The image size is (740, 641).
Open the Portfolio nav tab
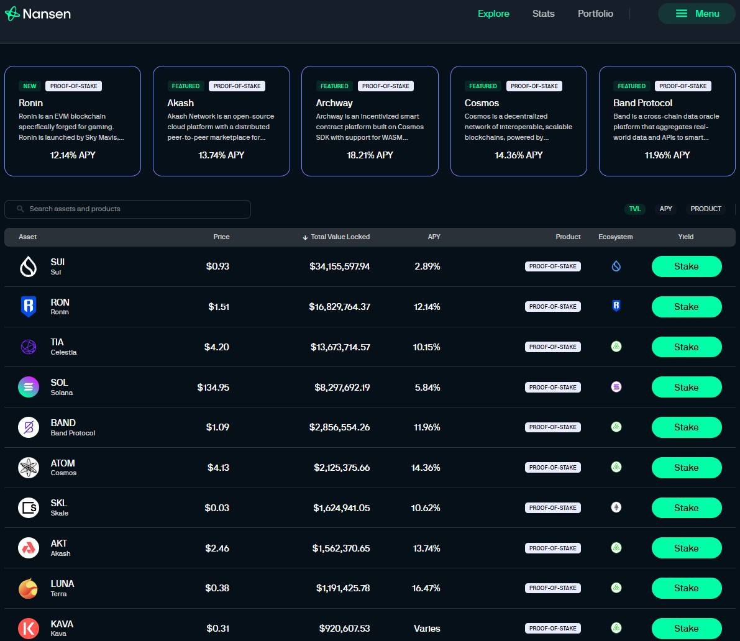pyautogui.click(x=595, y=14)
